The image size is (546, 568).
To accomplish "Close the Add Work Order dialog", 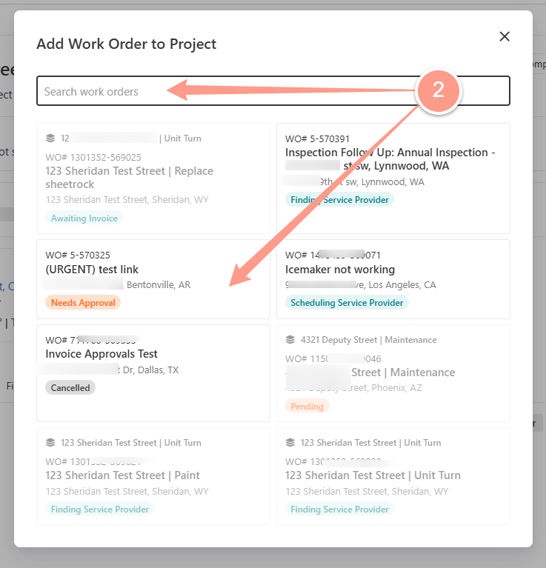I will (505, 36).
